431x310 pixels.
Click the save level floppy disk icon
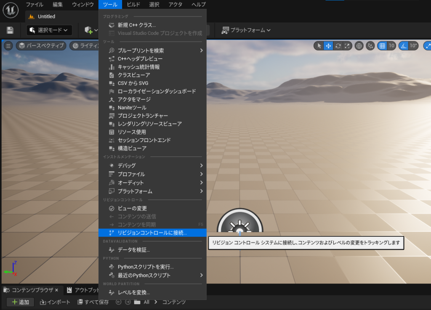[10, 30]
